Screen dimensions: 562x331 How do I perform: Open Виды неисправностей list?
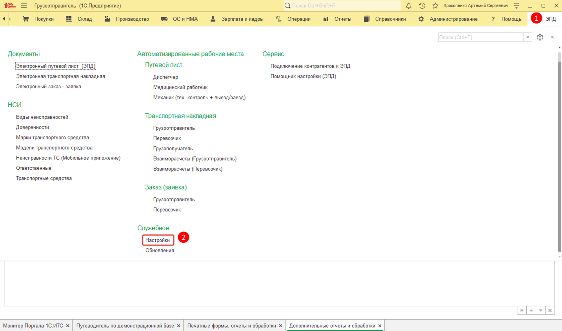42,117
